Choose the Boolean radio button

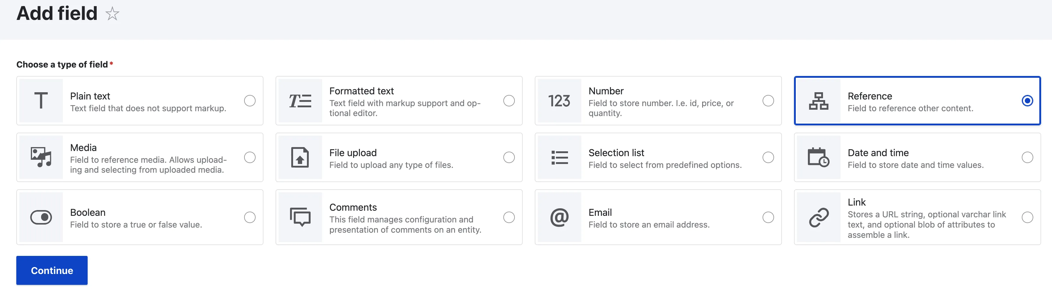(x=250, y=217)
